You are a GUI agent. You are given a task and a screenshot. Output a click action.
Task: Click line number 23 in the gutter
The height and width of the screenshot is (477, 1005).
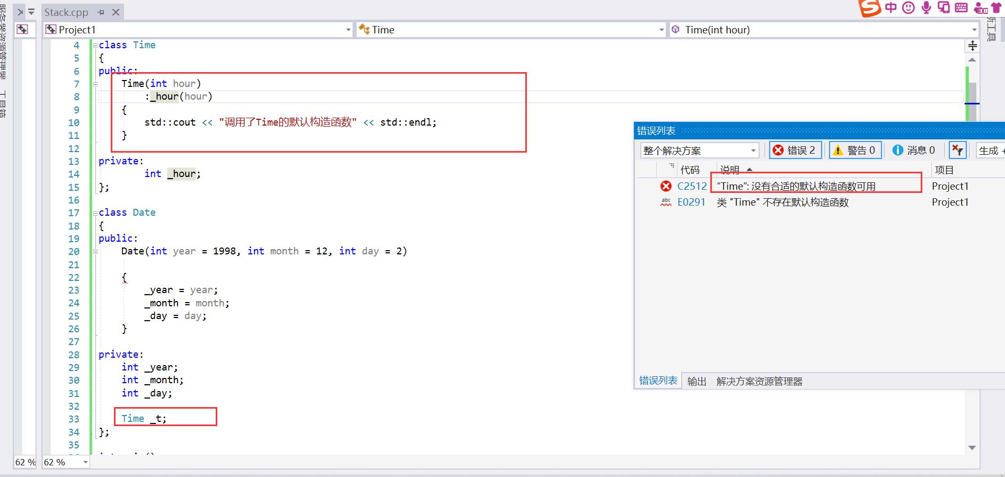pyautogui.click(x=74, y=290)
